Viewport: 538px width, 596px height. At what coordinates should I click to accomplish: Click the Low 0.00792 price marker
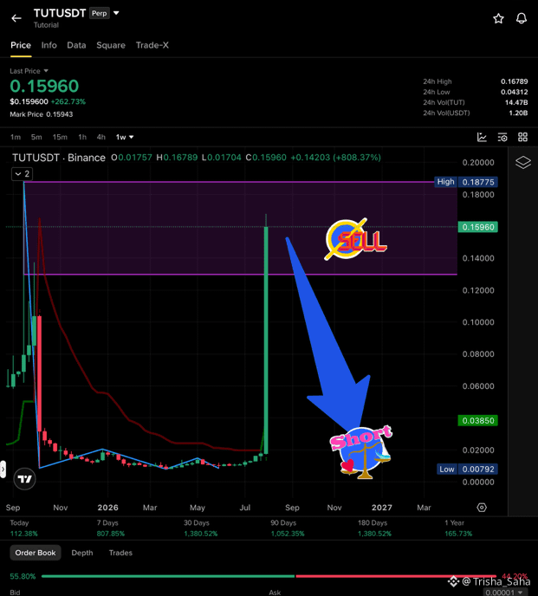[467, 469]
